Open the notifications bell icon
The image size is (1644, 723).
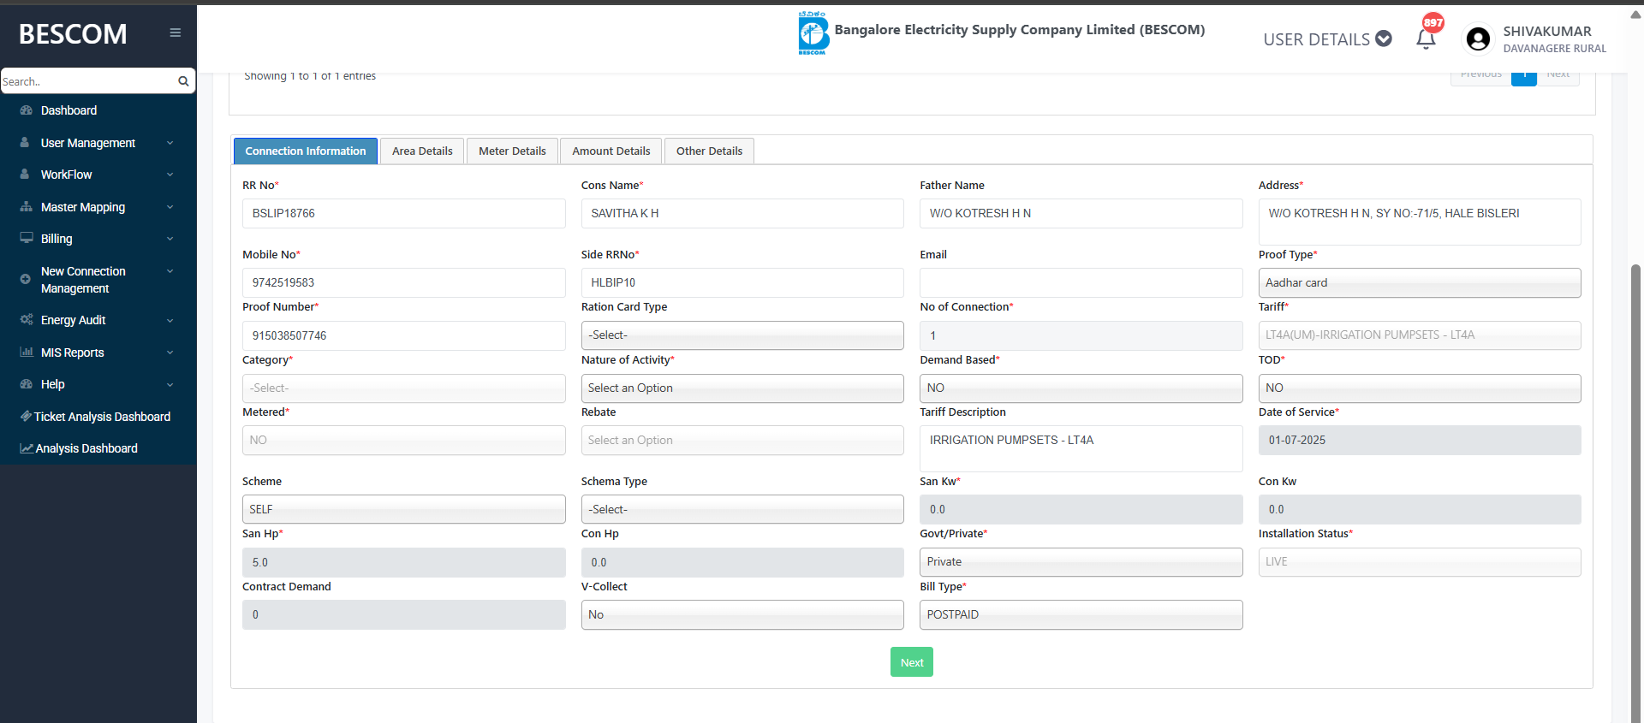[1426, 39]
